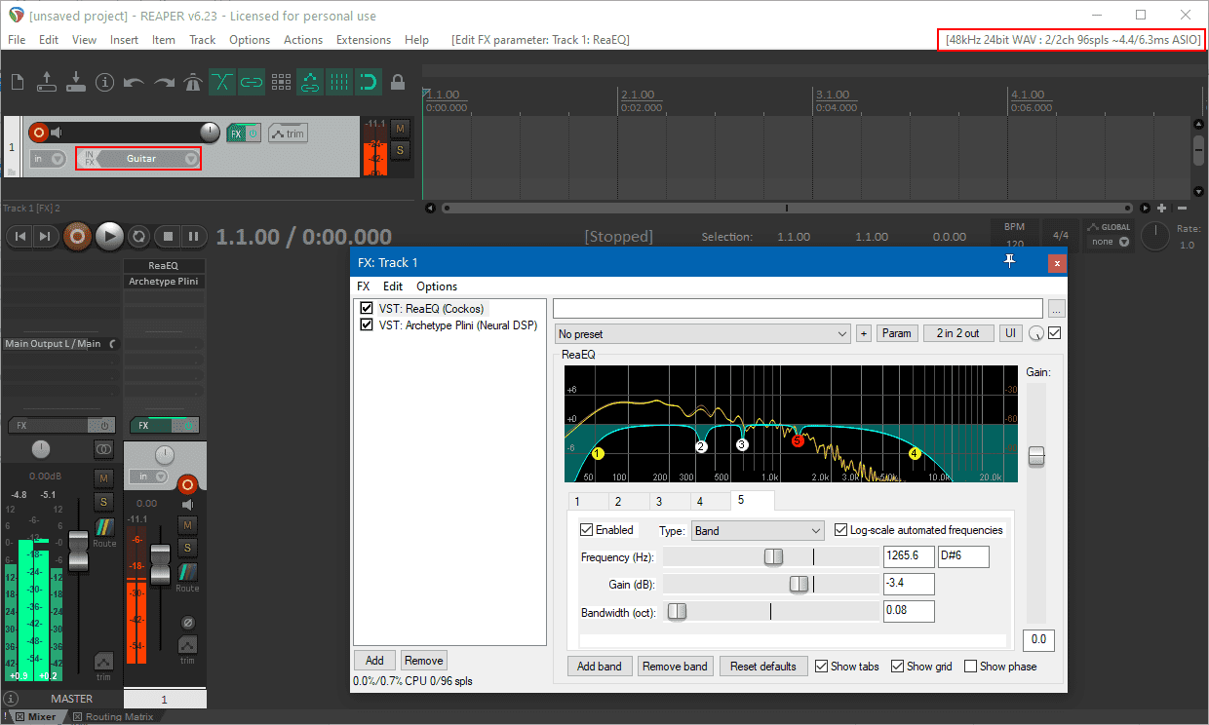Open the No preset dropdown
Image resolution: width=1209 pixels, height=725 pixels.
702,333
